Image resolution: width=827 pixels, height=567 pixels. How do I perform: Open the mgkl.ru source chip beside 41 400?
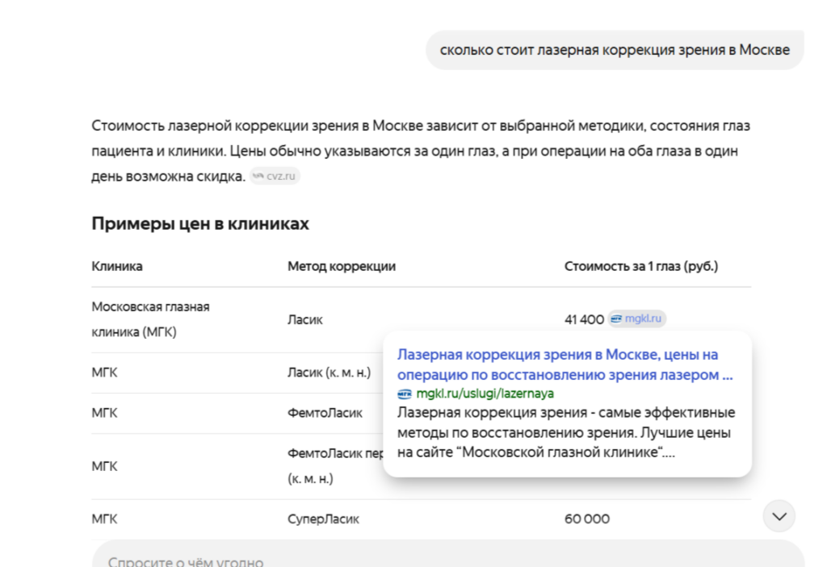pyautogui.click(x=637, y=319)
